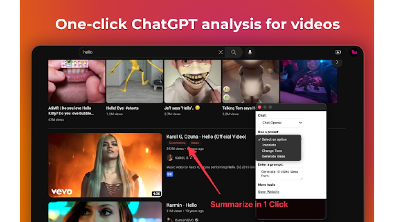Open the ASMR Hello Kitty short thumbnail

pos(77,81)
